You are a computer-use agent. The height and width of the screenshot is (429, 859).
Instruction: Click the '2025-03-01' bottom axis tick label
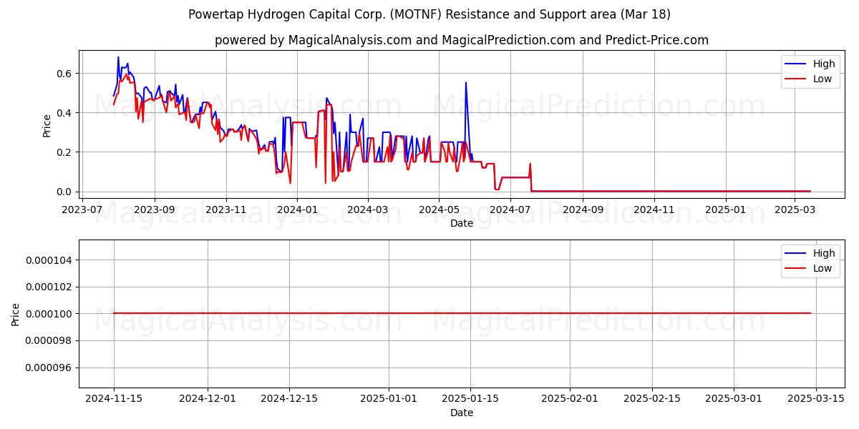(x=734, y=399)
